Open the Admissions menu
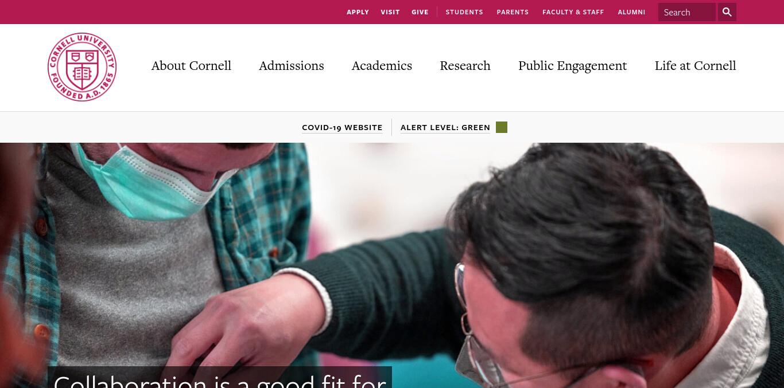 pyautogui.click(x=292, y=66)
